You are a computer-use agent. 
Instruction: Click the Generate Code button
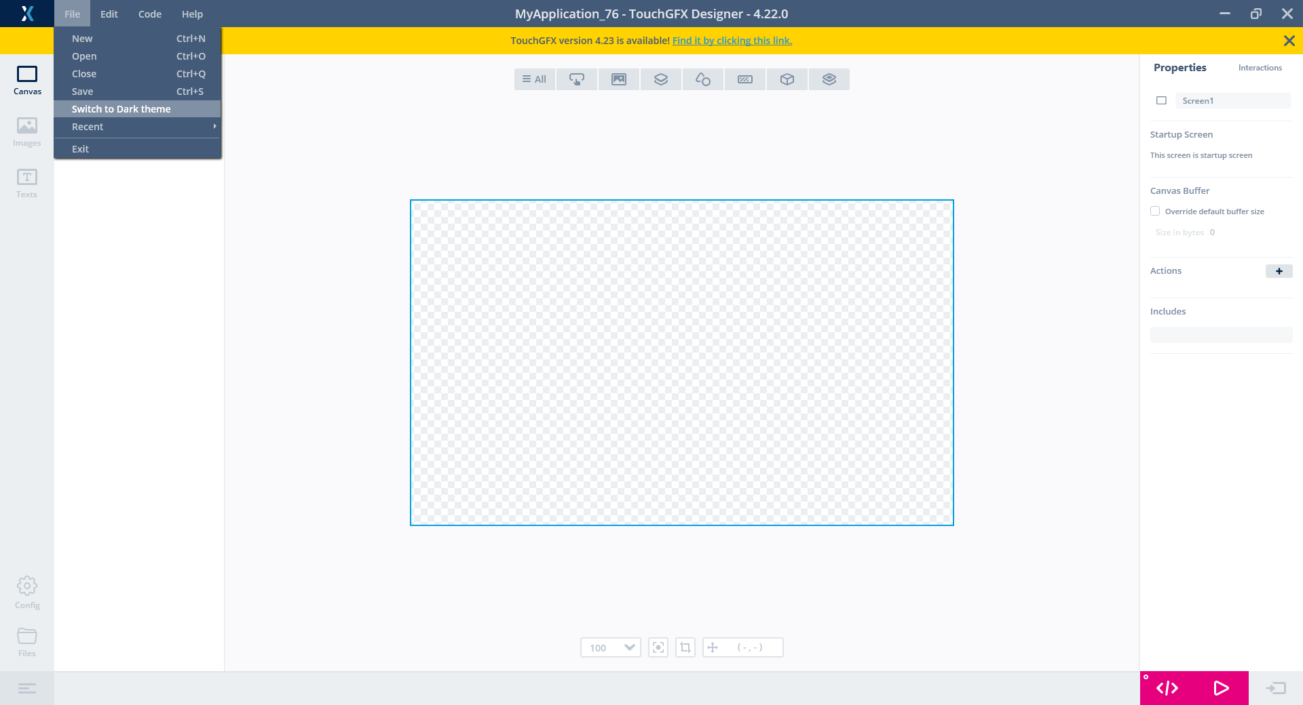(x=1167, y=688)
